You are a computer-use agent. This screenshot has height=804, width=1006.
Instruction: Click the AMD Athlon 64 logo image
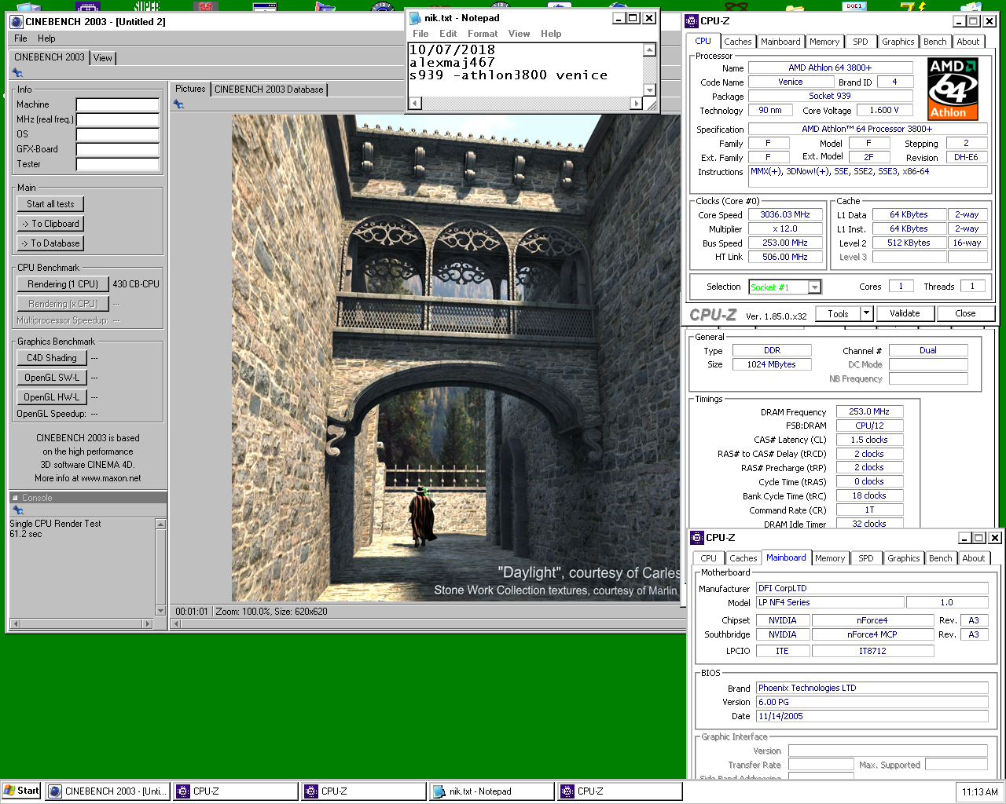(x=953, y=89)
